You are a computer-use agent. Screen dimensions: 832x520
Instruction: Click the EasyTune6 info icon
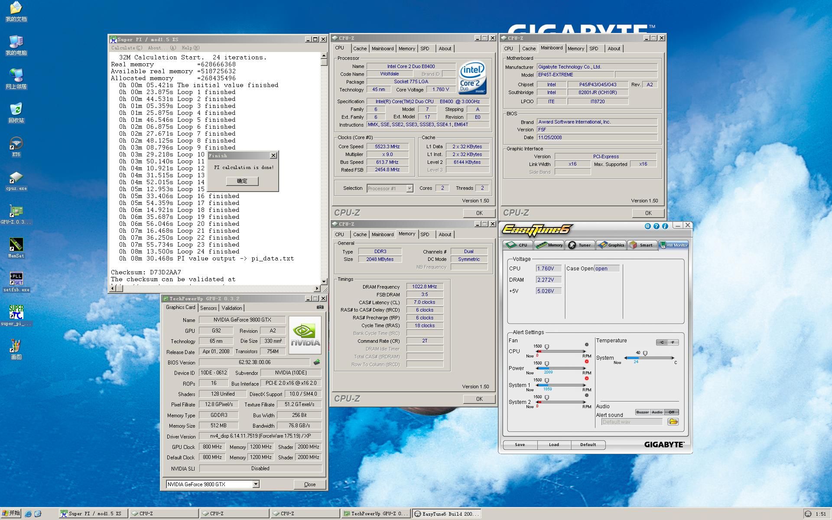click(665, 226)
